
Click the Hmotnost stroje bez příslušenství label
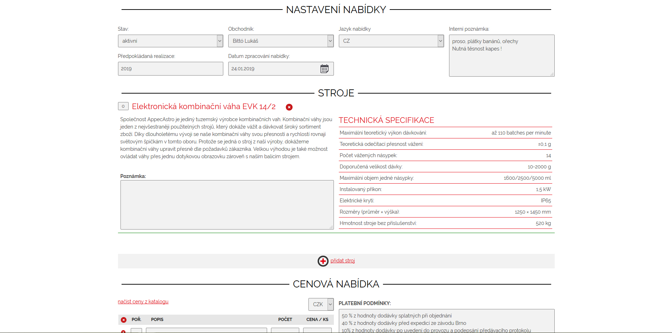click(x=378, y=223)
